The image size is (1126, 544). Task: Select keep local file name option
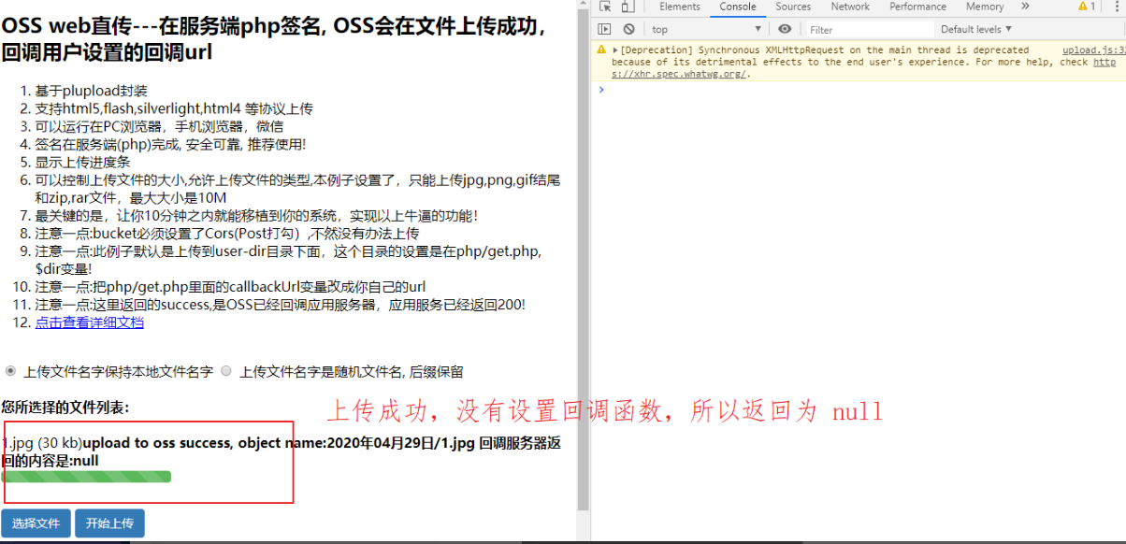[x=11, y=371]
